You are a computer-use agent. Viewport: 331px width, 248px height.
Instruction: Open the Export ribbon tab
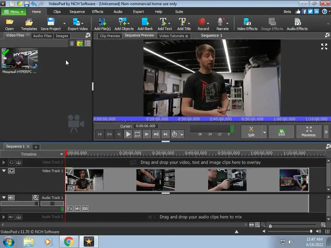[138, 12]
